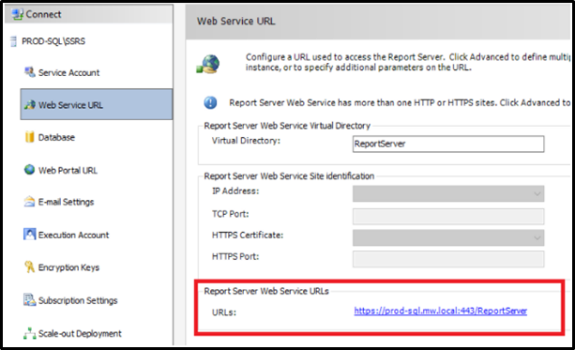Click the Subscription Settings icon
575x350 pixels.
coord(29,299)
